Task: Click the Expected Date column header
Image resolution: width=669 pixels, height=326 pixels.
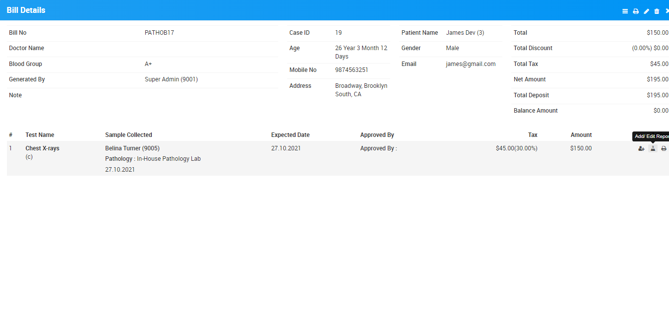Action: point(290,135)
